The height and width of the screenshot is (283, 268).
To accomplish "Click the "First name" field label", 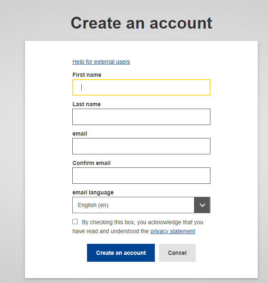I will [x=87, y=75].
